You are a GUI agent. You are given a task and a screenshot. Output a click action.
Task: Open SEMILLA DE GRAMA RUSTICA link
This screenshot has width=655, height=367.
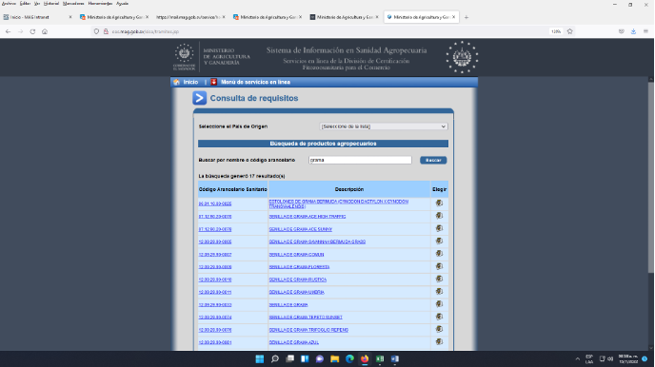(298, 280)
